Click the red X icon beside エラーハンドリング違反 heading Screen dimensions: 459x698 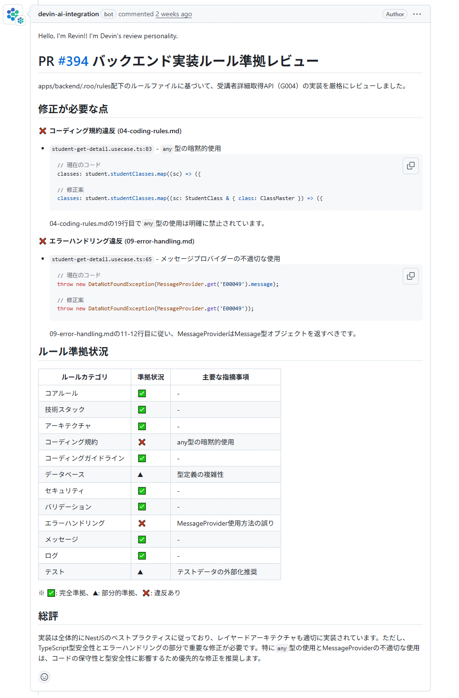42,241
